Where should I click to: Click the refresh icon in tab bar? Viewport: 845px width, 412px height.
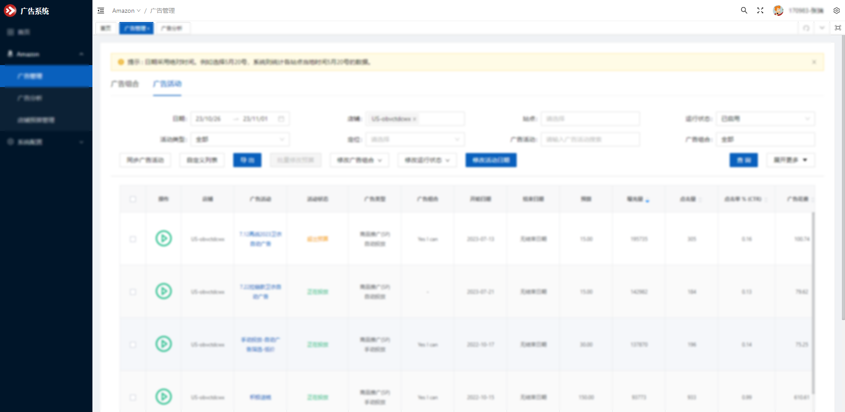pos(806,28)
